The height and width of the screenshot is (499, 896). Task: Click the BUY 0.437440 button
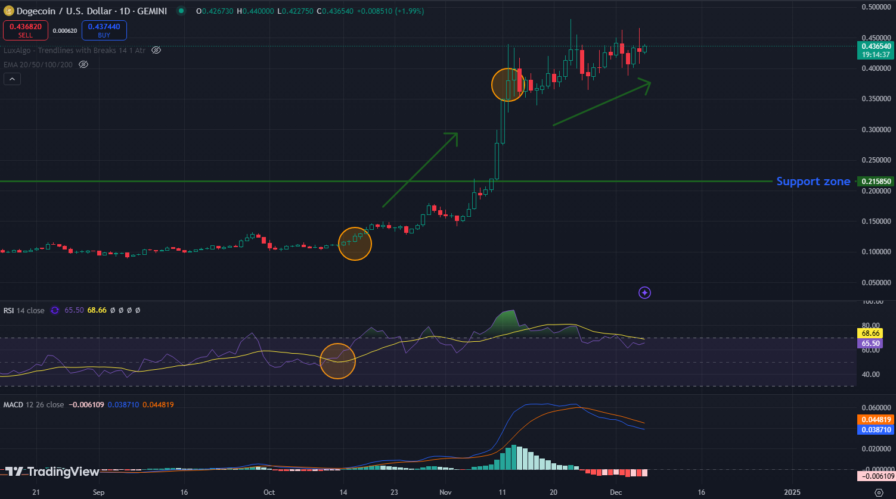point(104,30)
